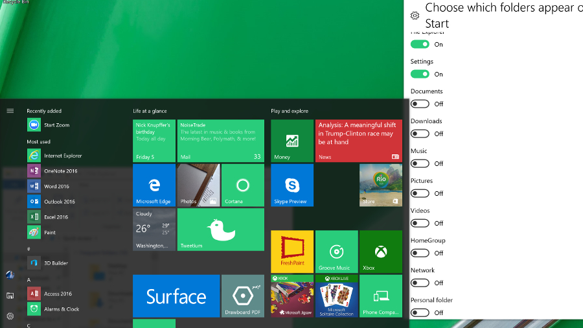Image resolution: width=583 pixels, height=328 pixels.
Task: Open the Paint app
Action: [x=34, y=232]
